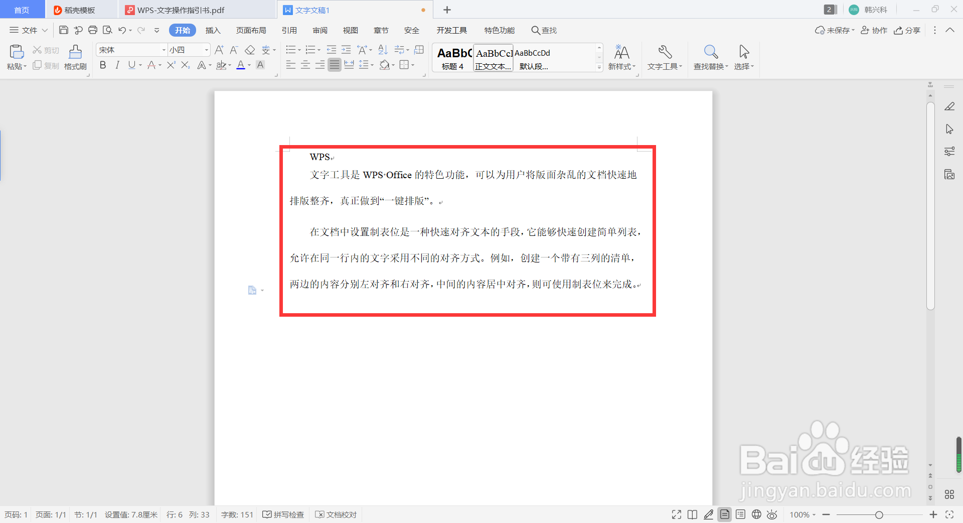Expand the numbered list dropdown arrow
This screenshot has width=963, height=523.
click(x=319, y=50)
